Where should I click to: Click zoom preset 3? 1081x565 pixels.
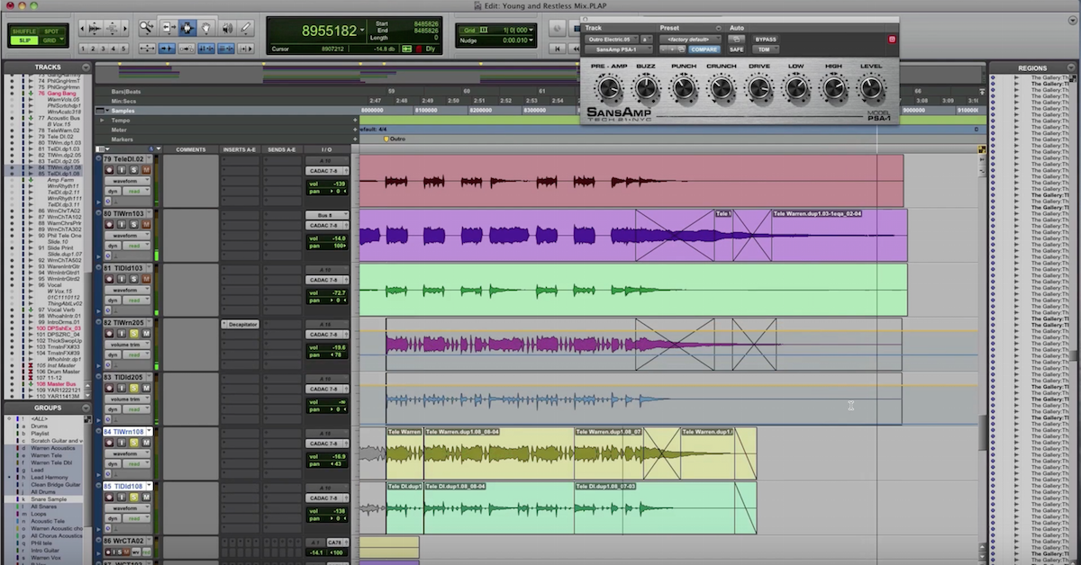click(x=103, y=49)
